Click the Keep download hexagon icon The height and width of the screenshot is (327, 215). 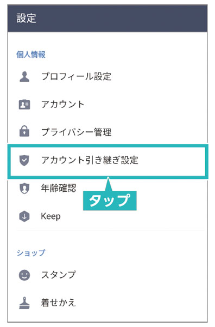24,216
